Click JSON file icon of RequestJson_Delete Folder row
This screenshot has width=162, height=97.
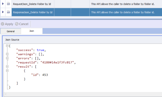[x=8, y=4]
